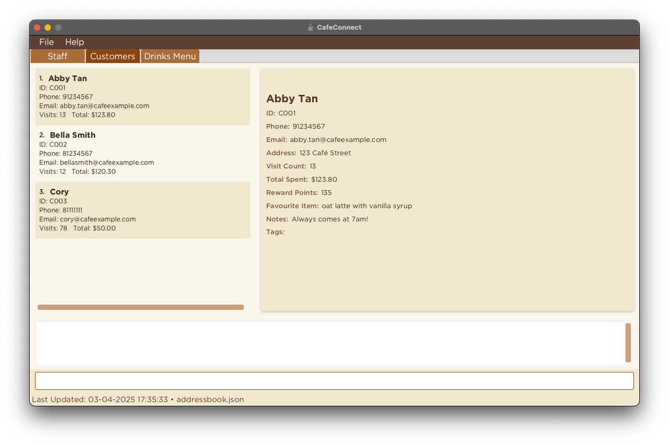Click 'Phone: 81234567' in Bella's card

pos(66,154)
